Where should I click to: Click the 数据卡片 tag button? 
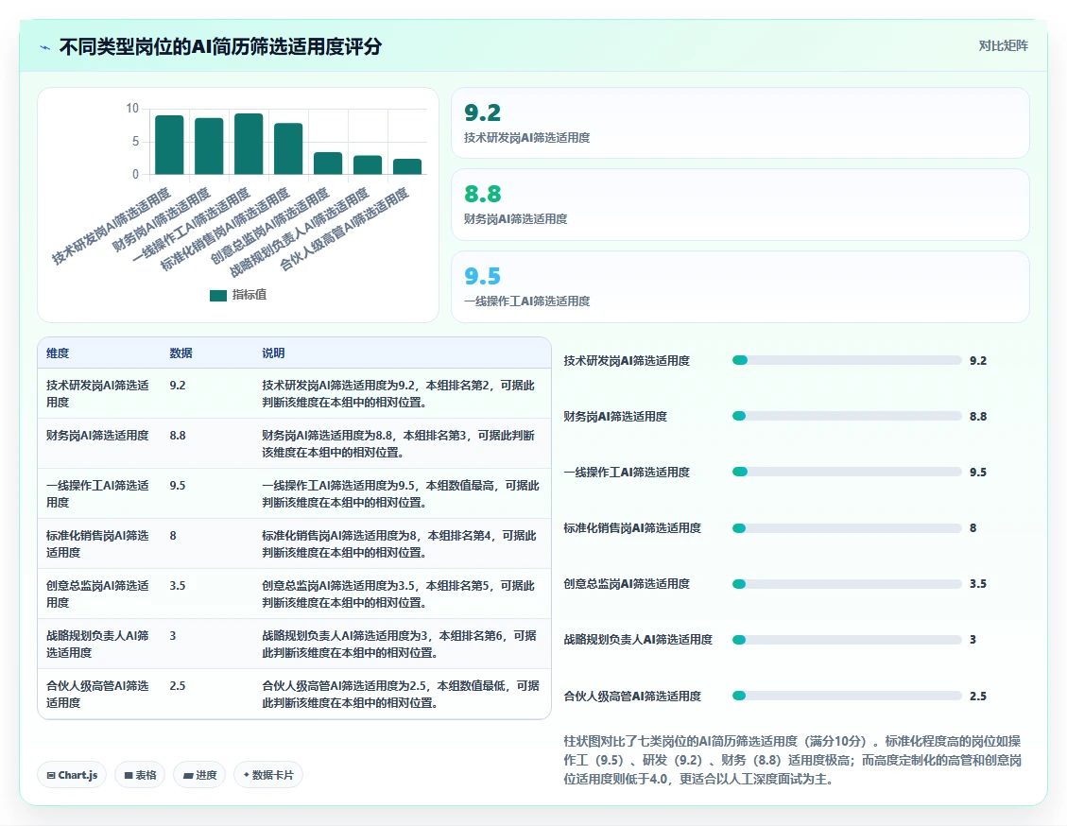click(x=268, y=775)
